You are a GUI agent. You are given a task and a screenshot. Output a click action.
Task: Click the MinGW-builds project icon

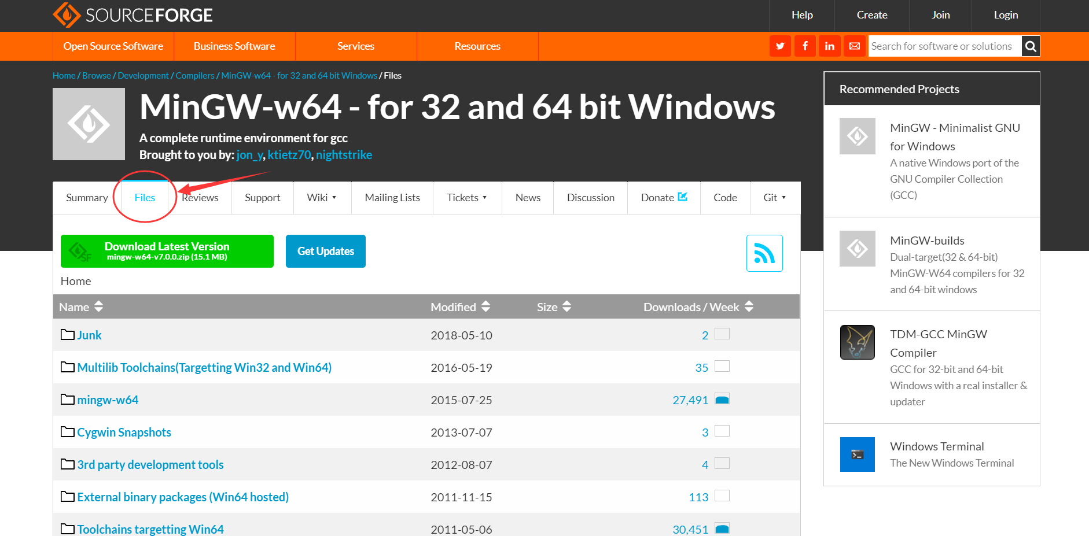(x=857, y=249)
